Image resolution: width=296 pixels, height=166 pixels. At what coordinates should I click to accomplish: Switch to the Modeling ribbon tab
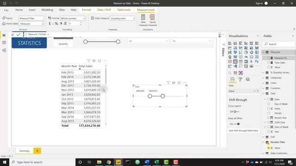pyautogui.click(x=47, y=10)
